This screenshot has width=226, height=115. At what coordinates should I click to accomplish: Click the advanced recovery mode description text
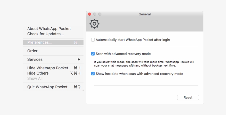pos(144,64)
